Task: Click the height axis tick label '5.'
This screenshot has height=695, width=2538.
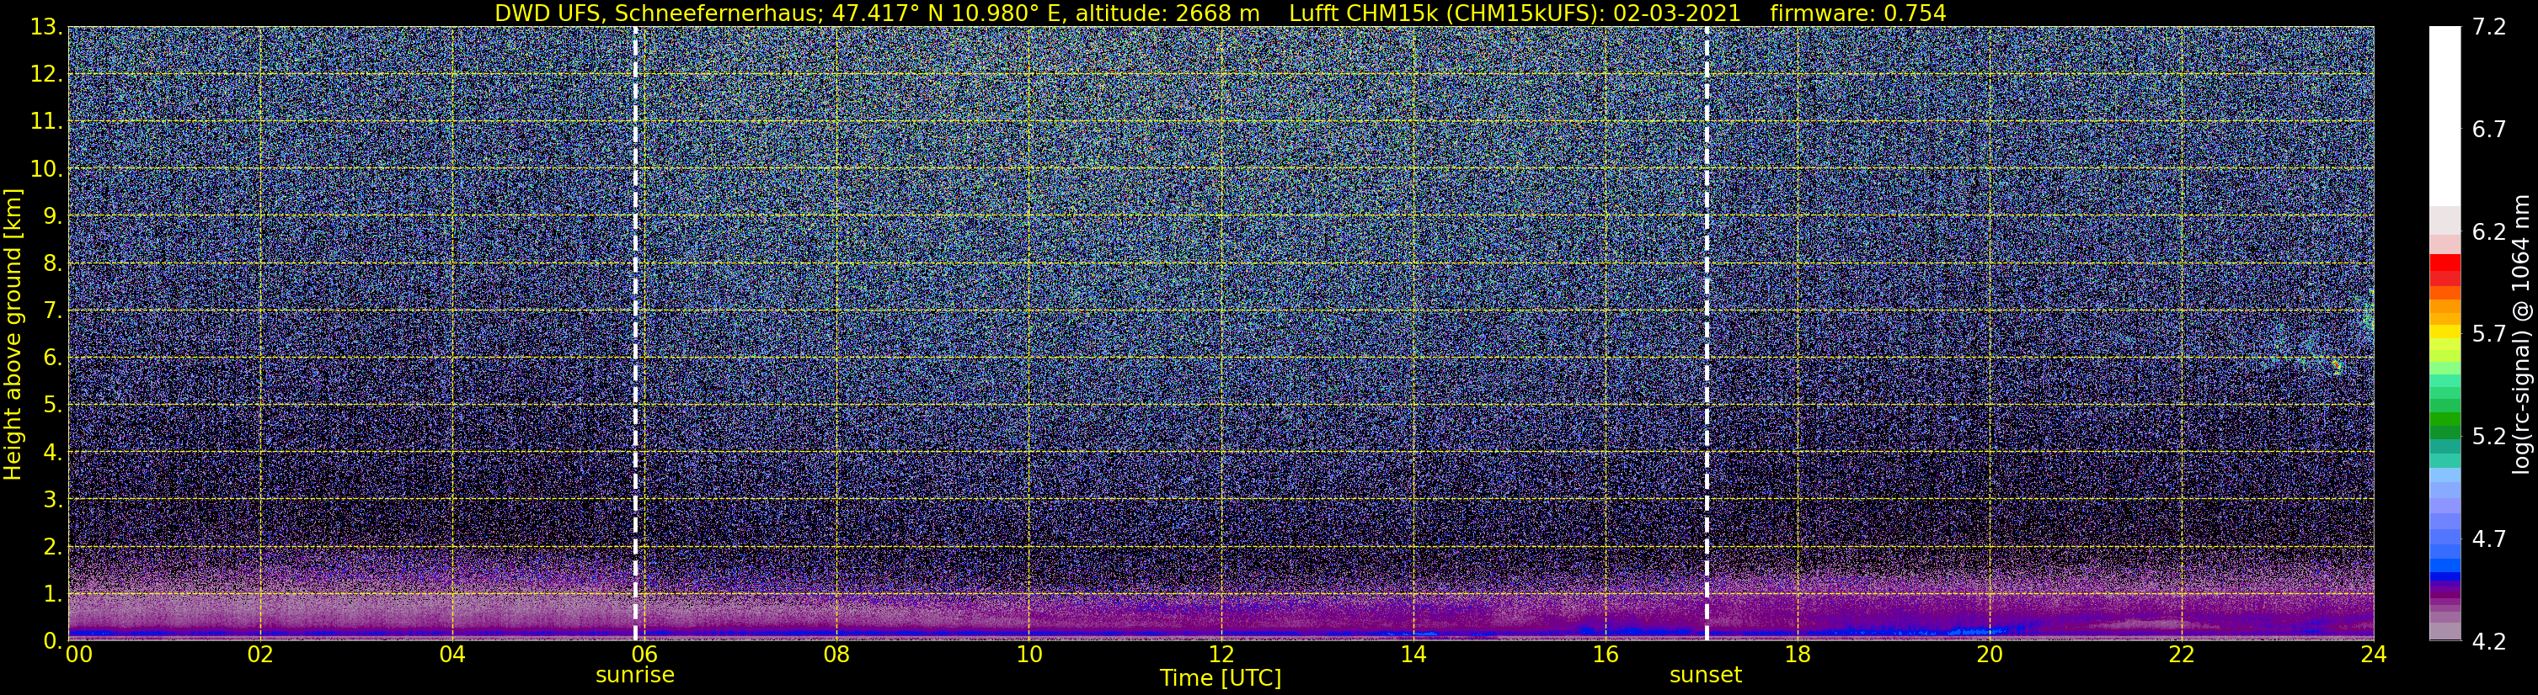Action: coord(52,406)
